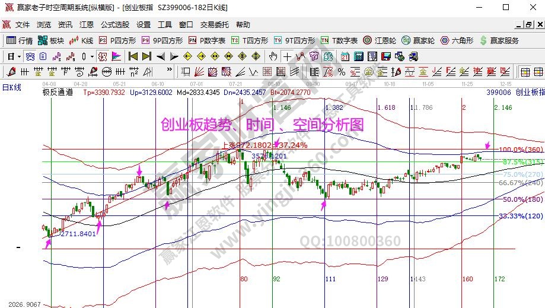Click the calculator icon in toolbar

click(x=358, y=56)
